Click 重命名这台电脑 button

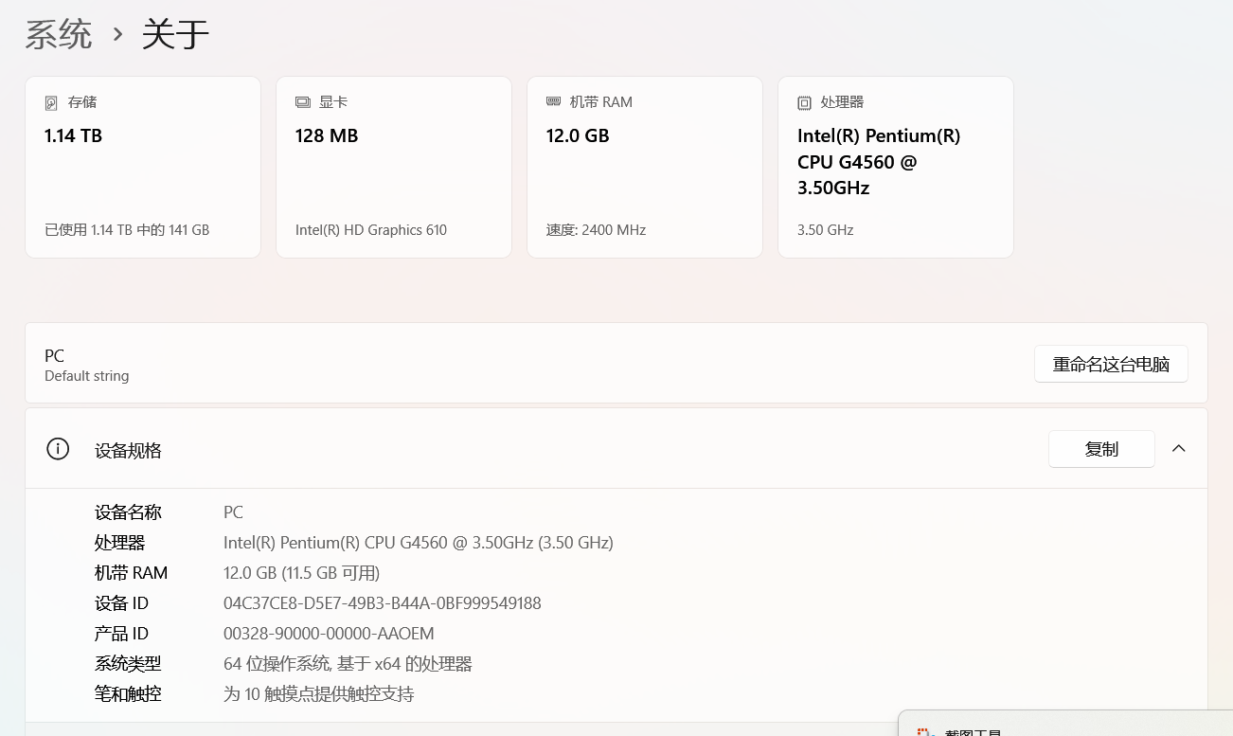point(1111,365)
